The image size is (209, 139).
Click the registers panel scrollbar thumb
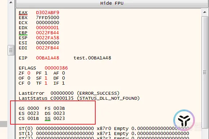click(205, 72)
